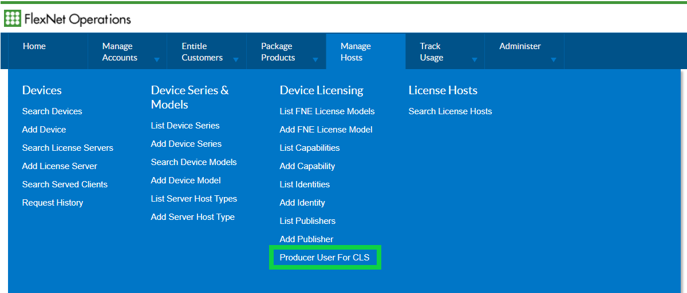Screen dimensions: 687x293
Task: Open Producer User For CLS
Action: pyautogui.click(x=325, y=258)
